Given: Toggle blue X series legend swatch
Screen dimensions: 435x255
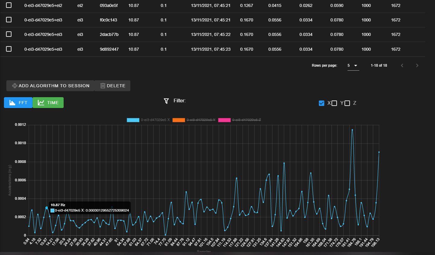Looking at the screenshot, I should (133, 120).
